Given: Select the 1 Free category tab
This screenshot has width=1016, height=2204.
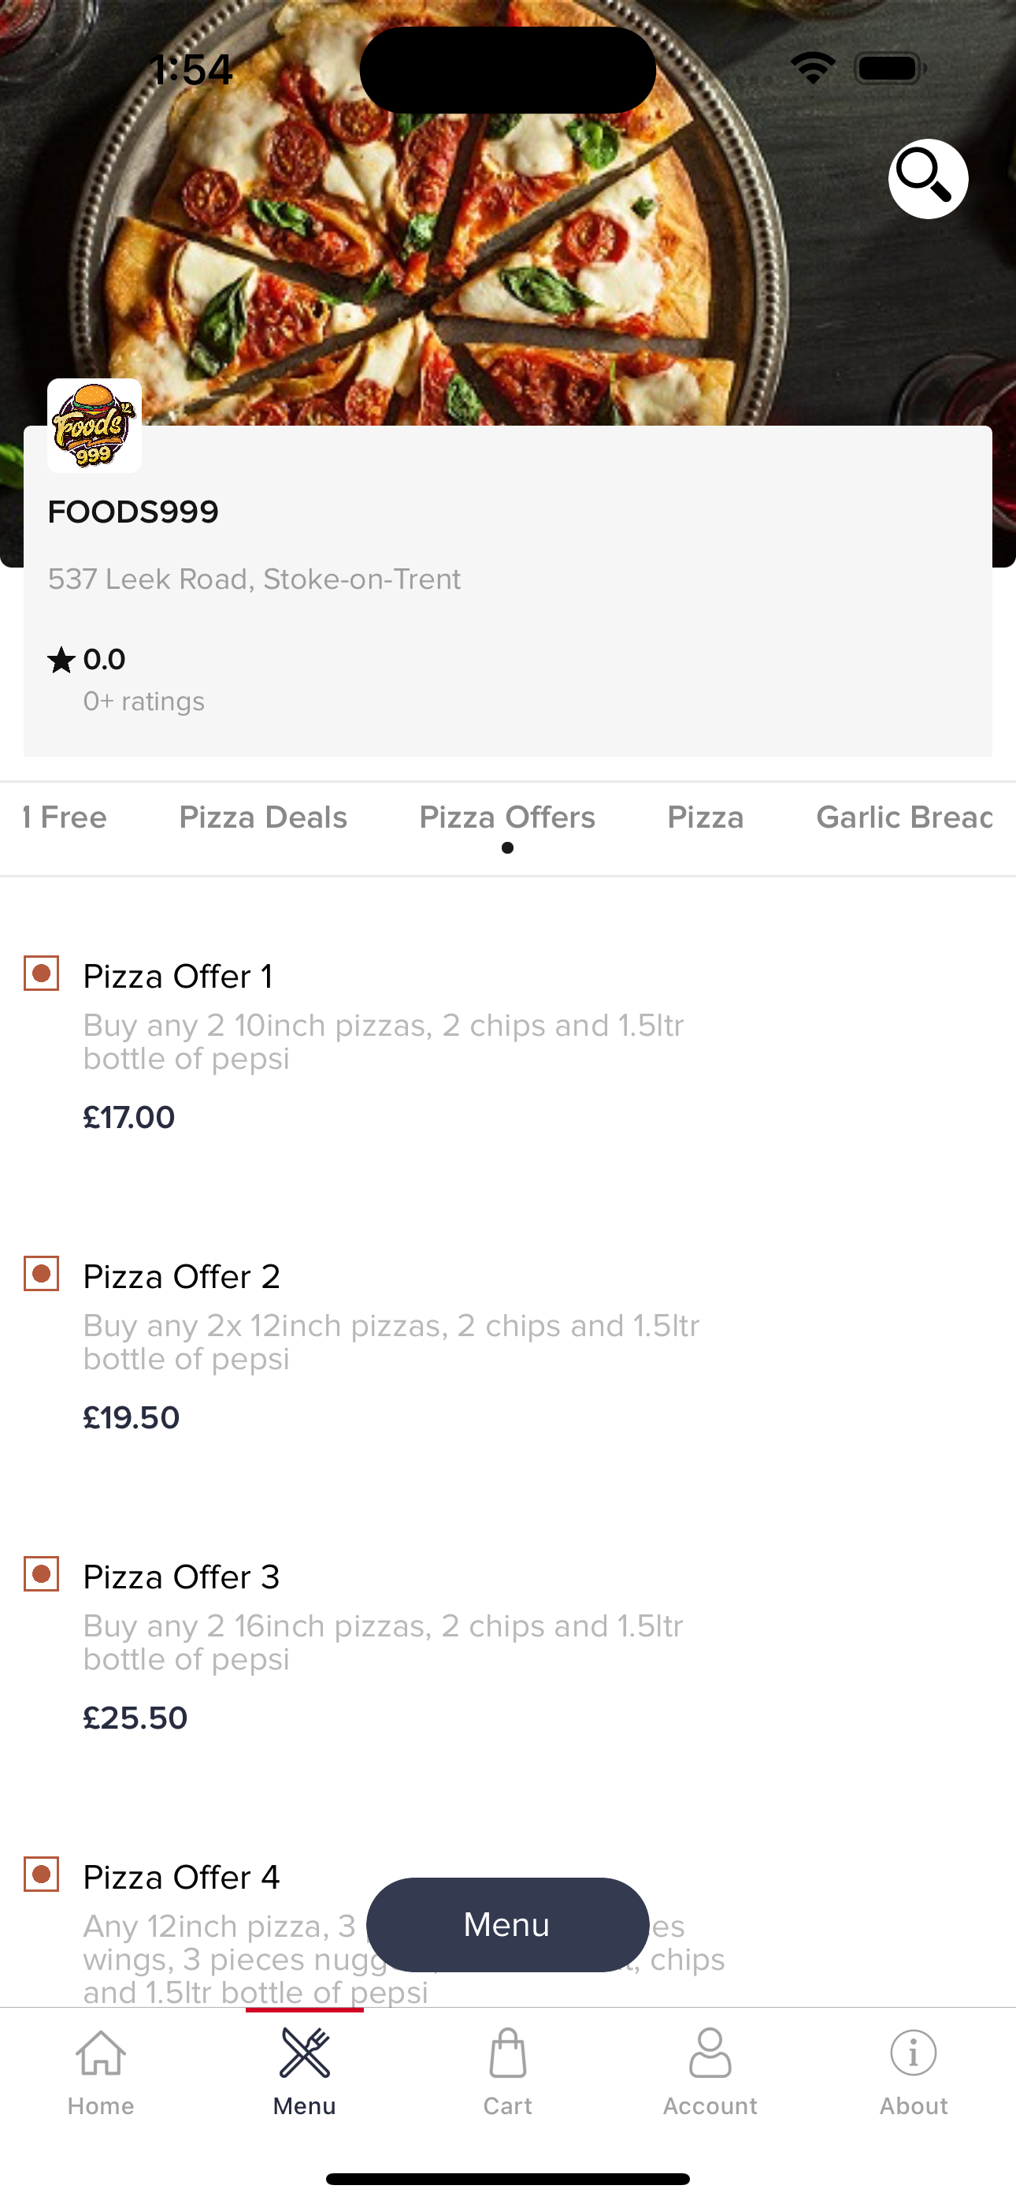Looking at the screenshot, I should point(65,817).
